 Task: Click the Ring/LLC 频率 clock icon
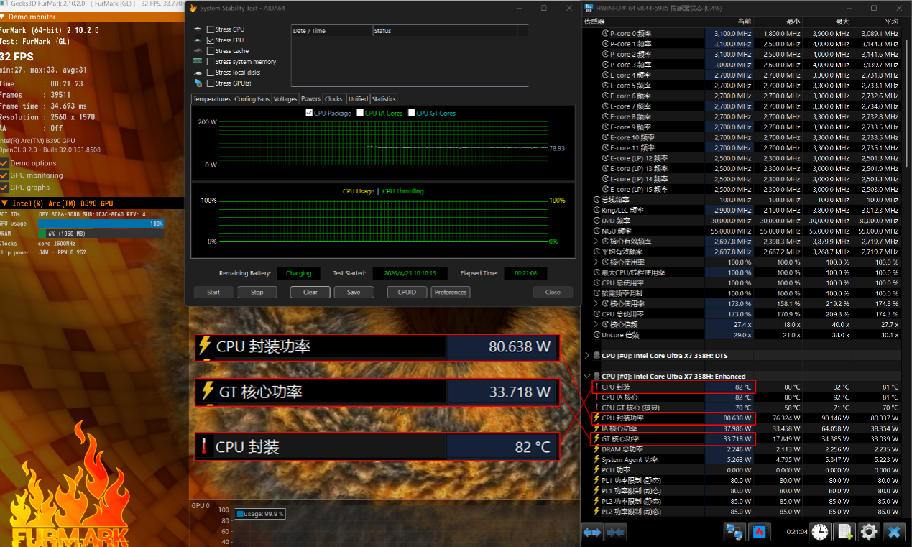(x=597, y=210)
